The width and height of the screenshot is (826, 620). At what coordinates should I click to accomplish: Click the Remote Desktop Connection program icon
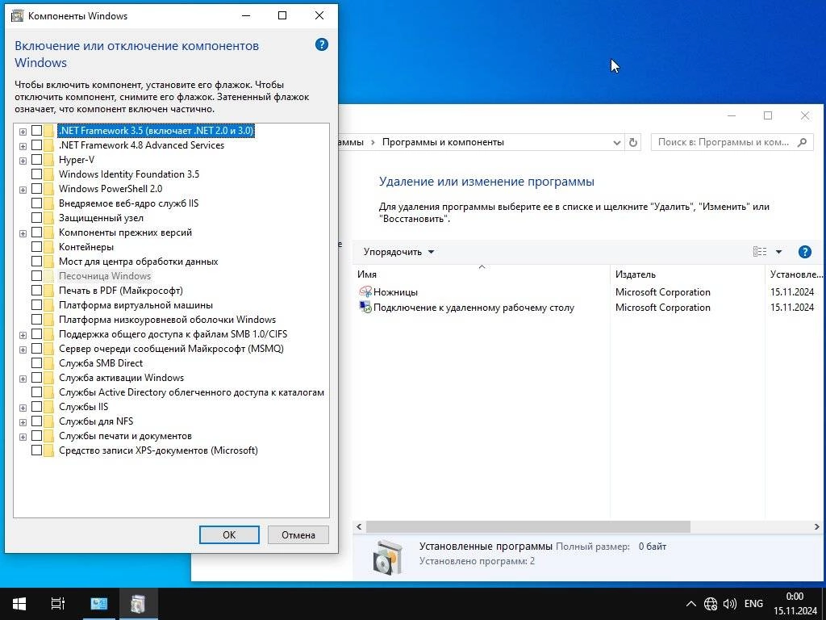(365, 307)
